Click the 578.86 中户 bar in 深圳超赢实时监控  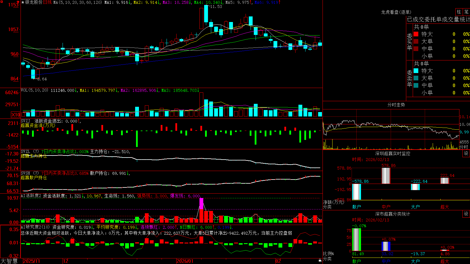(386, 176)
